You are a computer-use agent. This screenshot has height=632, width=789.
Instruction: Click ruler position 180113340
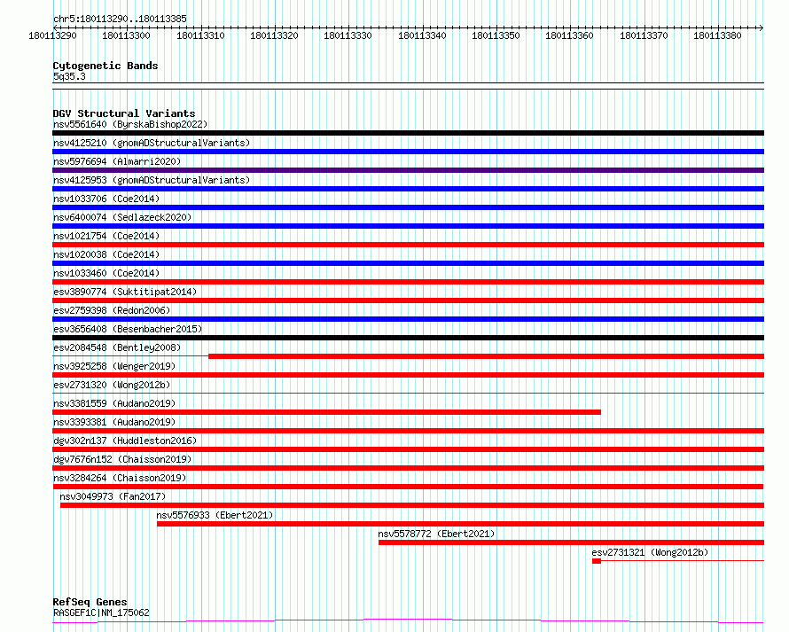pos(422,36)
